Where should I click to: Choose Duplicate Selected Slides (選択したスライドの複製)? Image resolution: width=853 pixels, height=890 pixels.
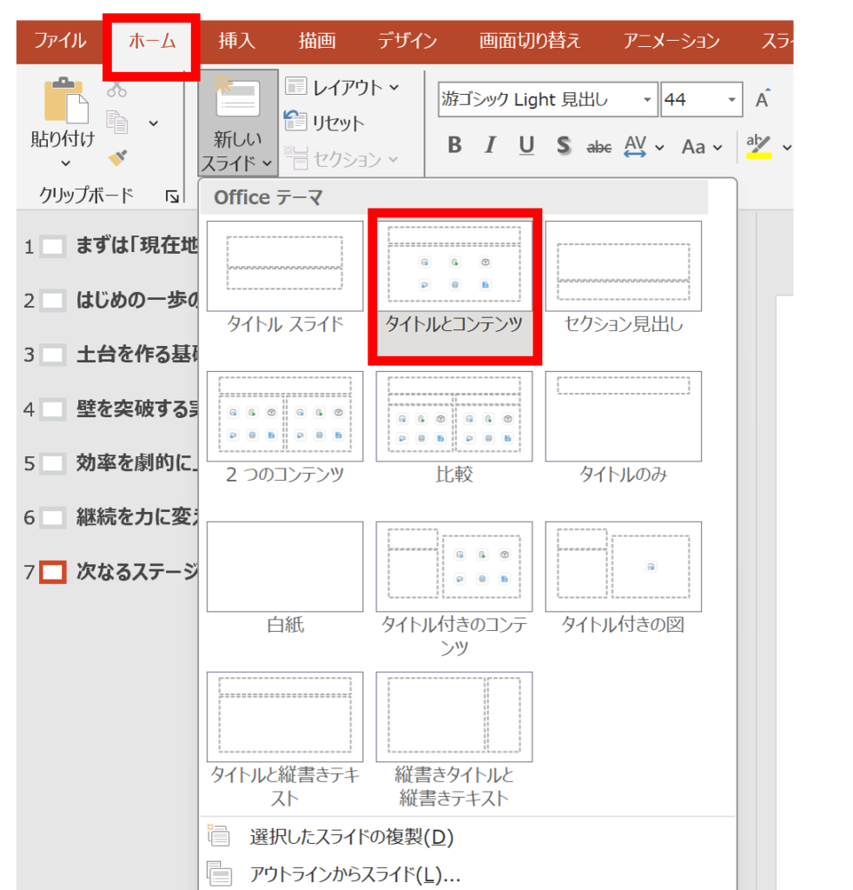click(351, 837)
